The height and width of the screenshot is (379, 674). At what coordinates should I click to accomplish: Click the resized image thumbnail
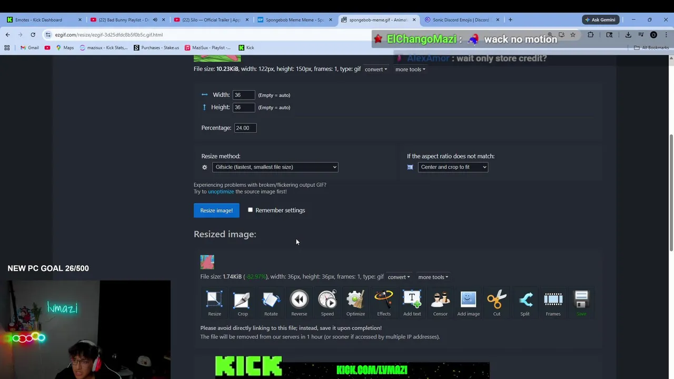[207, 262]
